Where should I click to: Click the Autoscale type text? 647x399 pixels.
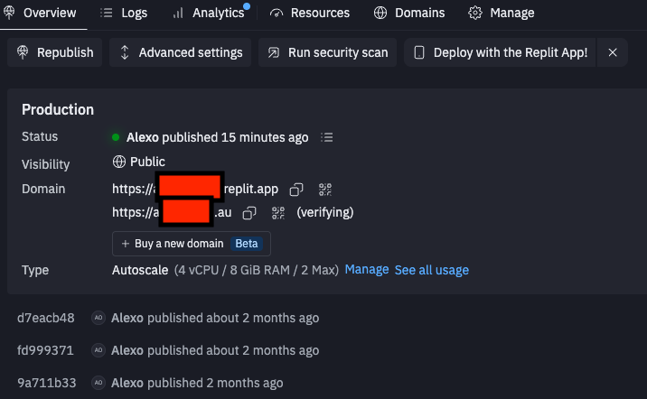click(x=140, y=270)
